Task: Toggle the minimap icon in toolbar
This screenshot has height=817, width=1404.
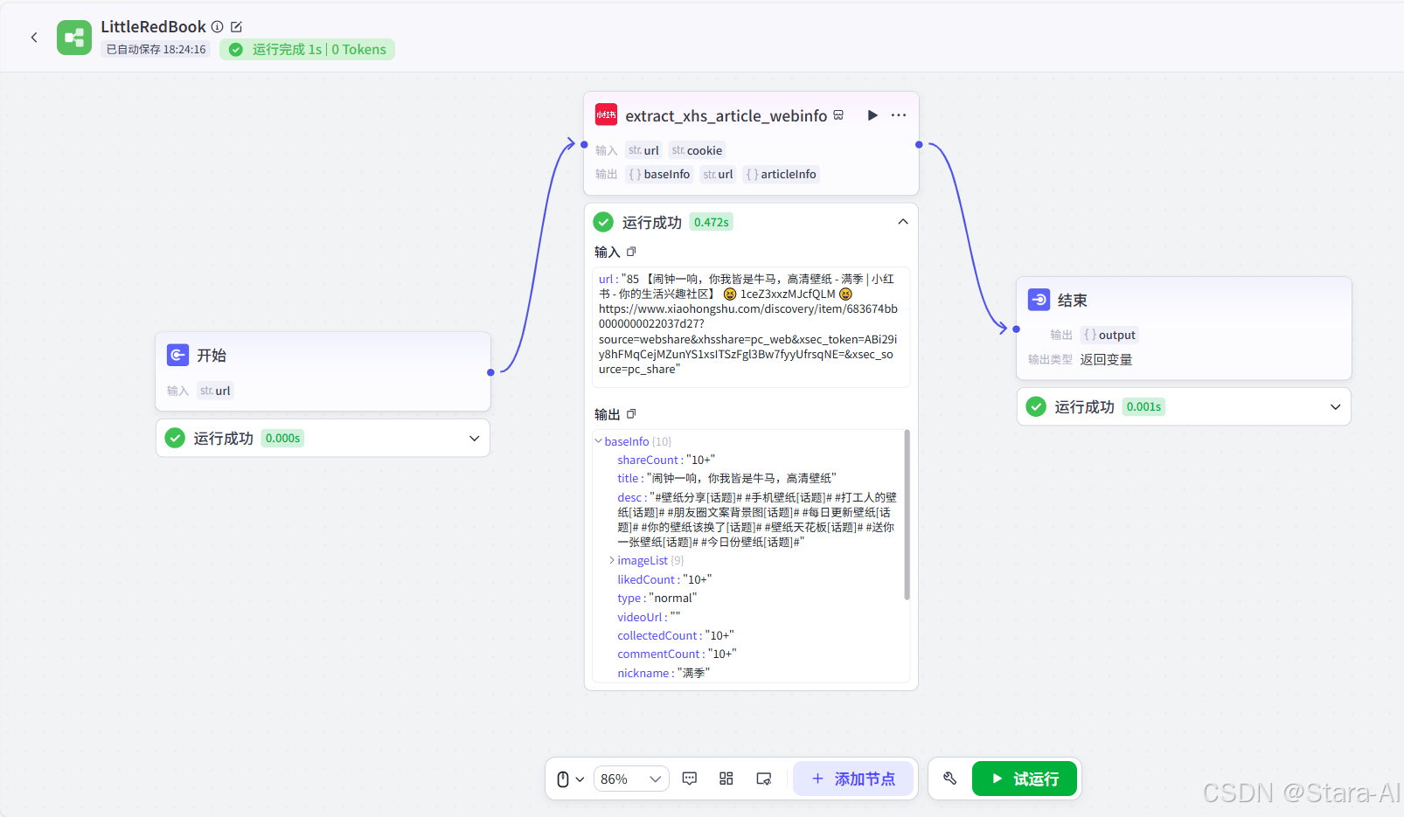Action: click(x=763, y=779)
